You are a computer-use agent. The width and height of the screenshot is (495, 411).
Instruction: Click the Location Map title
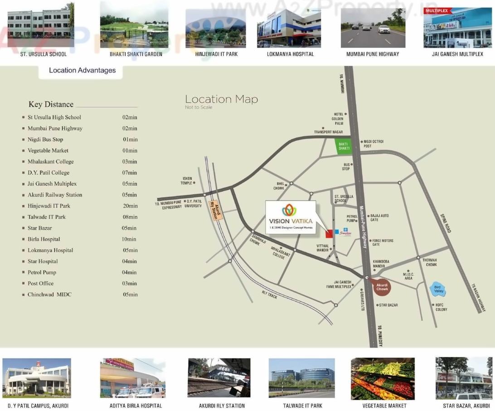tap(221, 99)
